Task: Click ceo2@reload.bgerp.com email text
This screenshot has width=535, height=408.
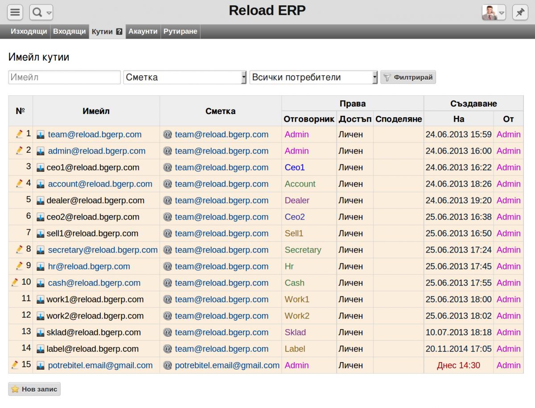Action: coord(93,217)
